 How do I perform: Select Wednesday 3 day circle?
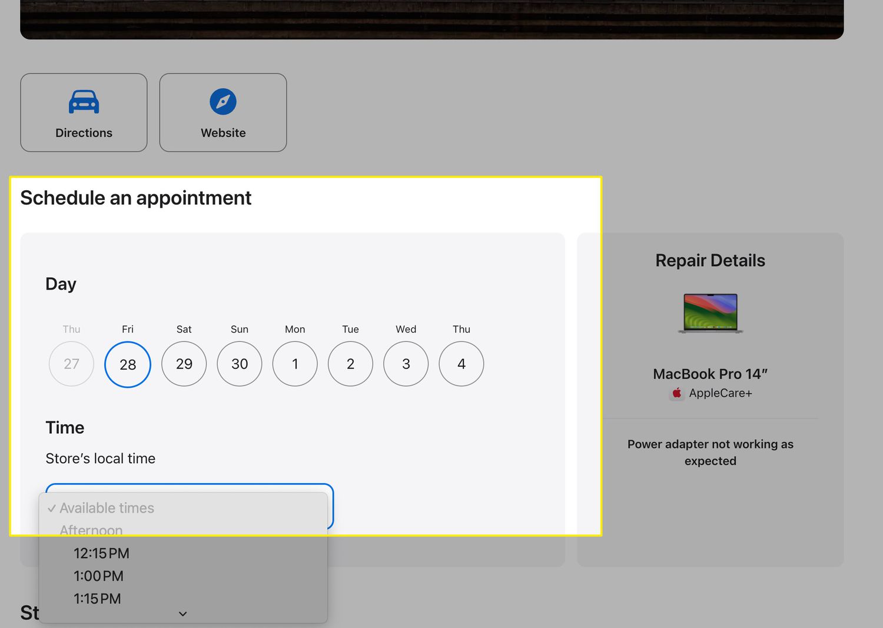point(406,364)
